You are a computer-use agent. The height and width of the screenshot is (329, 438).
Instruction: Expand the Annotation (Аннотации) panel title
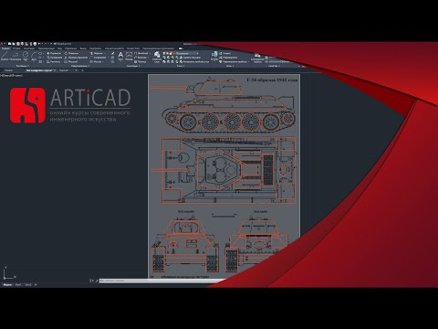[x=133, y=66]
